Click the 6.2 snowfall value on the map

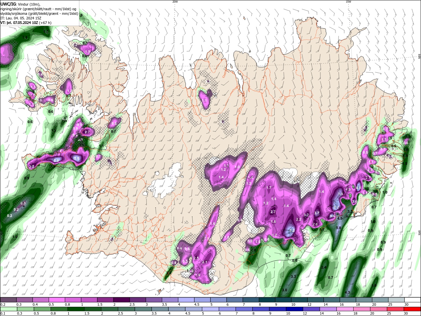click(291, 231)
